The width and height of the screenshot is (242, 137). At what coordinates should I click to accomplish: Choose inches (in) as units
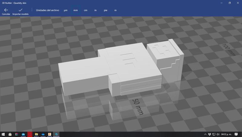pyautogui.click(x=95, y=10)
